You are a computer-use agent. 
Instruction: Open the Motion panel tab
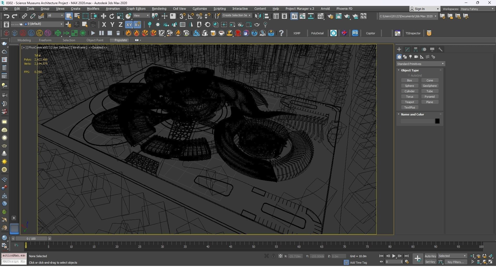(424, 49)
